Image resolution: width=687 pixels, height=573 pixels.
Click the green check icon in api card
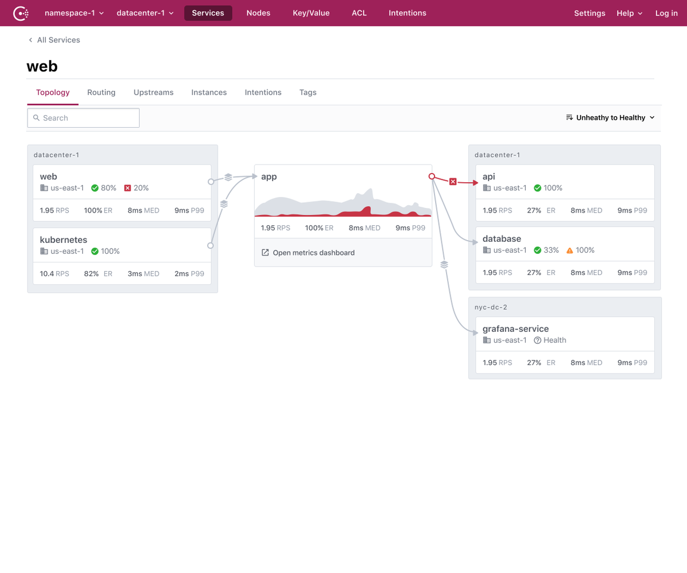[x=538, y=188]
